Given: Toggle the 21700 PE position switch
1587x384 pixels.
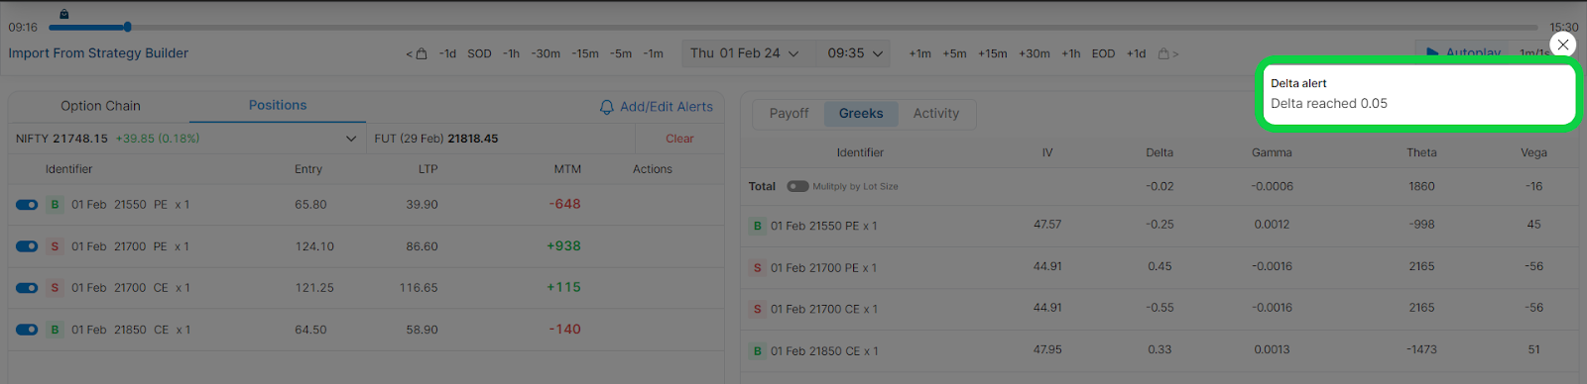Looking at the screenshot, I should coord(27,246).
